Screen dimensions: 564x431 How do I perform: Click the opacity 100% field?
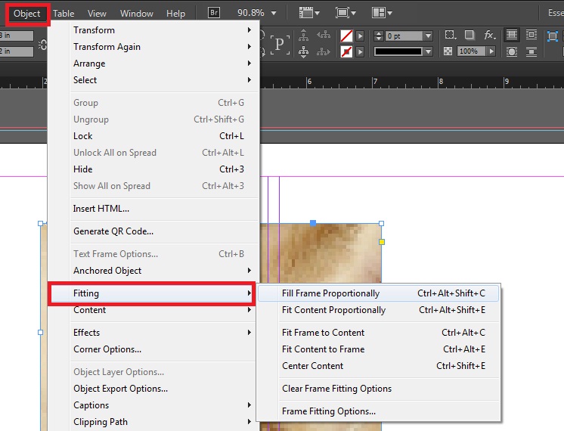(x=471, y=51)
